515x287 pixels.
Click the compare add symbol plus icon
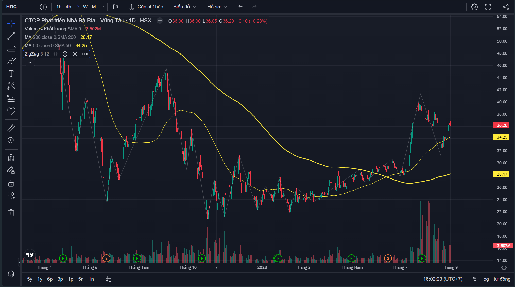[43, 7]
